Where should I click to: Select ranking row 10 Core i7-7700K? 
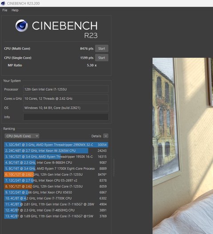(x=56, y=198)
